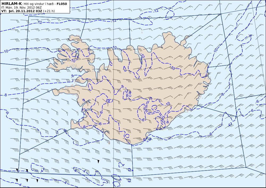The image size is (266, 188).
Task: Select the "IT: Mán. 19. Nóv. 2012 06Z" line
Action: coord(21,8)
